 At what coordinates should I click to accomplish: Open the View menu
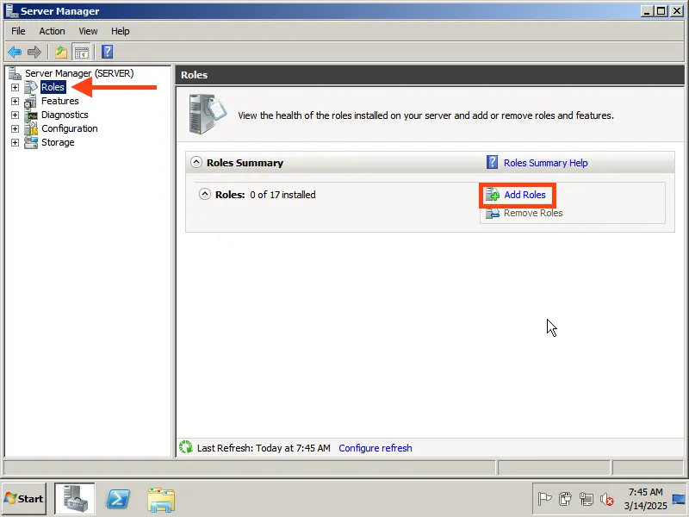[x=88, y=31]
